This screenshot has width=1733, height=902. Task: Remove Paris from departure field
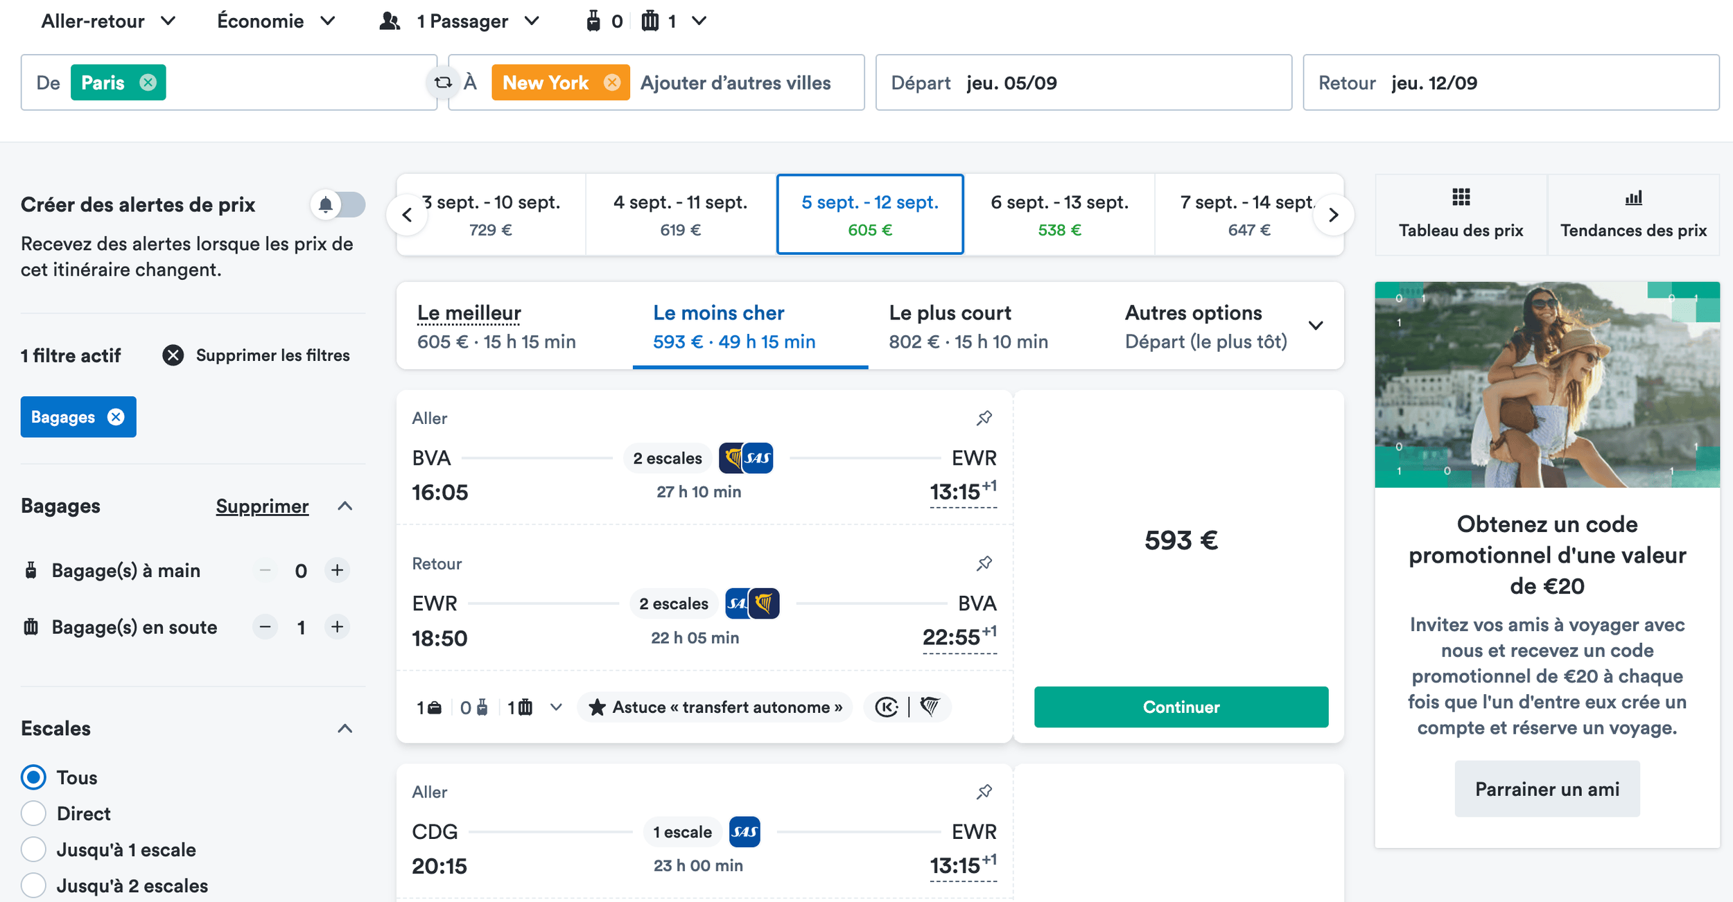pyautogui.click(x=148, y=83)
